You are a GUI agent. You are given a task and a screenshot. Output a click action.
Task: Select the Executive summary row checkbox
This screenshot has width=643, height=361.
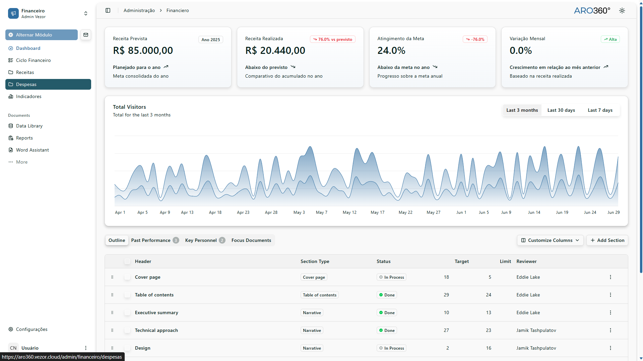click(x=127, y=312)
